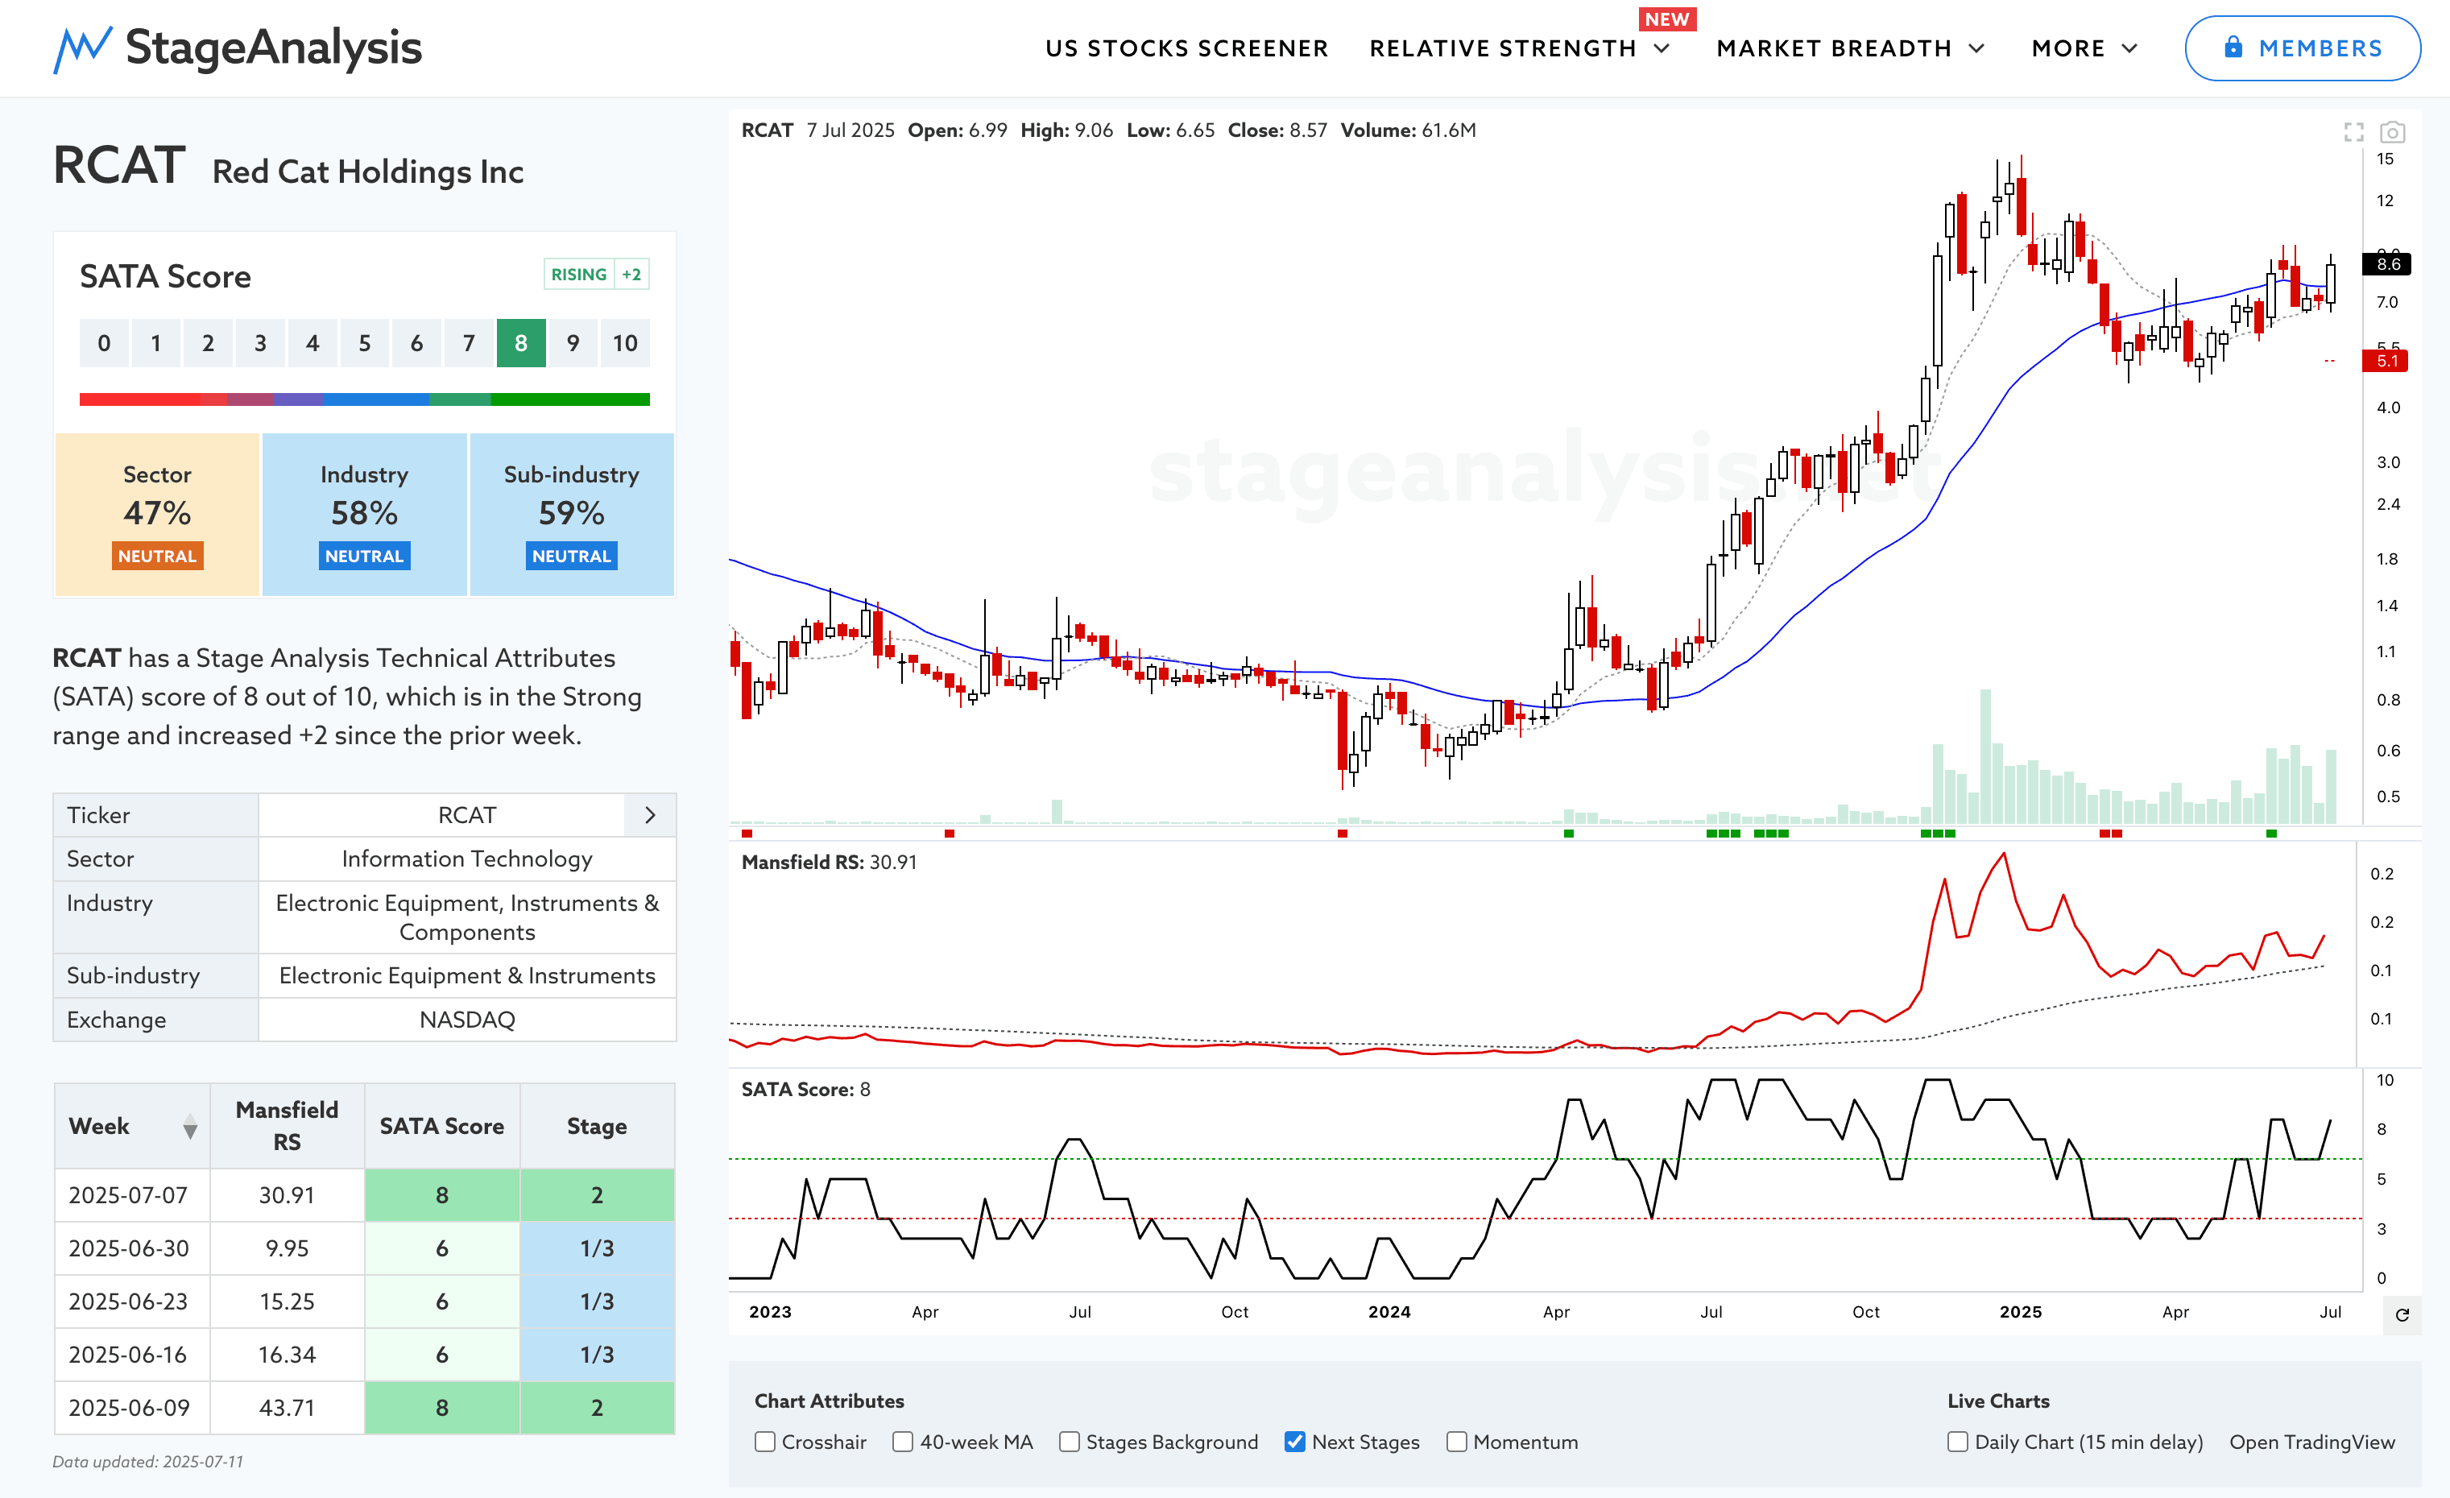The width and height of the screenshot is (2450, 1498).
Task: Click the SATA Score column header
Action: point(442,1126)
